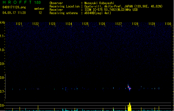Image resolution: width=174 pixels, height=111 pixels.
Task: Click the 0.8 kHz frequency tick label
Action: click(2, 78)
